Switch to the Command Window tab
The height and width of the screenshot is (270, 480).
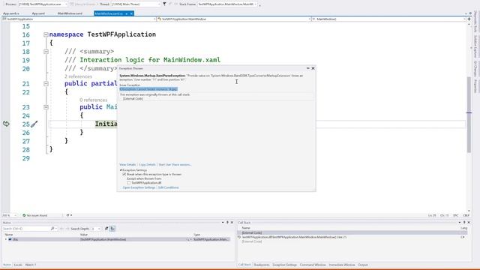313,265
